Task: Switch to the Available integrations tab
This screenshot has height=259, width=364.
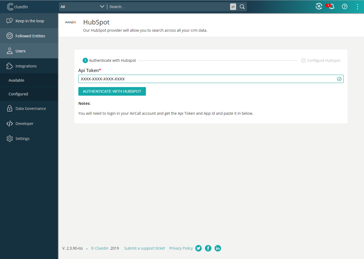Action: pyautogui.click(x=16, y=80)
